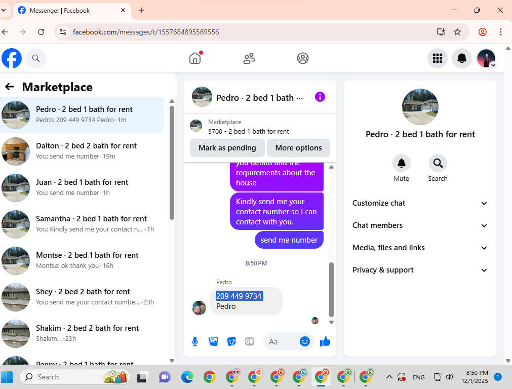View site information icon in address bar
This screenshot has width=512, height=389.
(x=63, y=32)
